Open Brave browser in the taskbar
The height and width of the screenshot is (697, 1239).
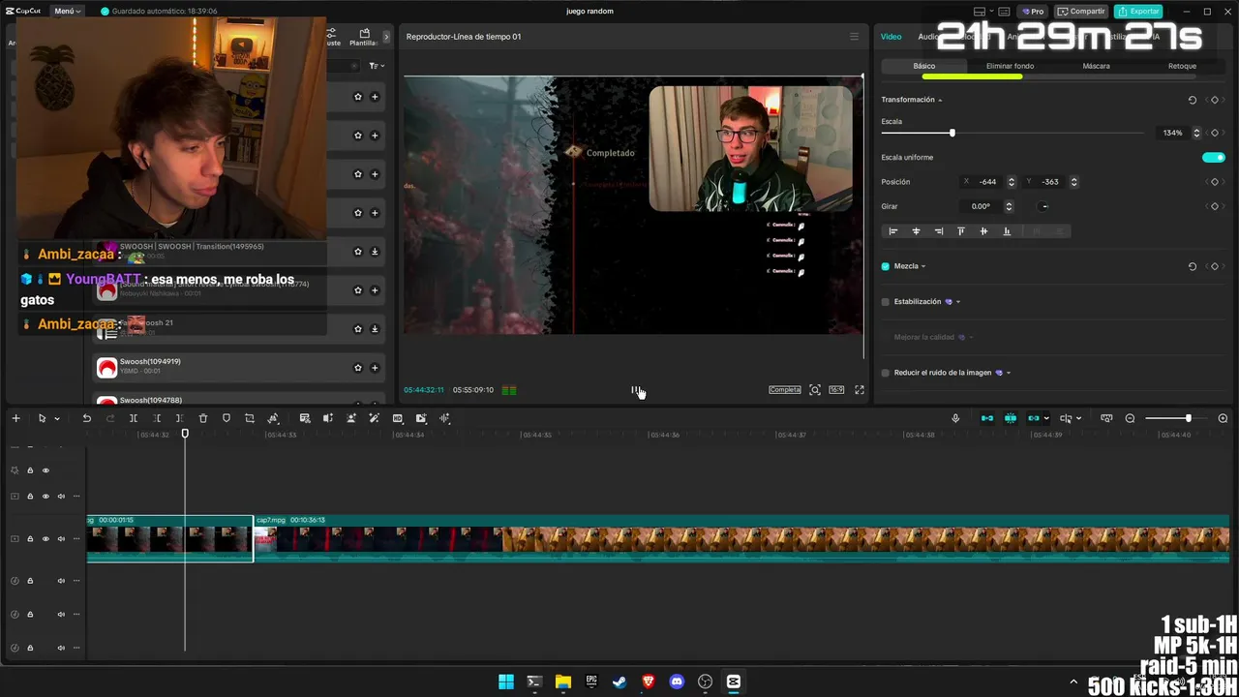(x=649, y=682)
